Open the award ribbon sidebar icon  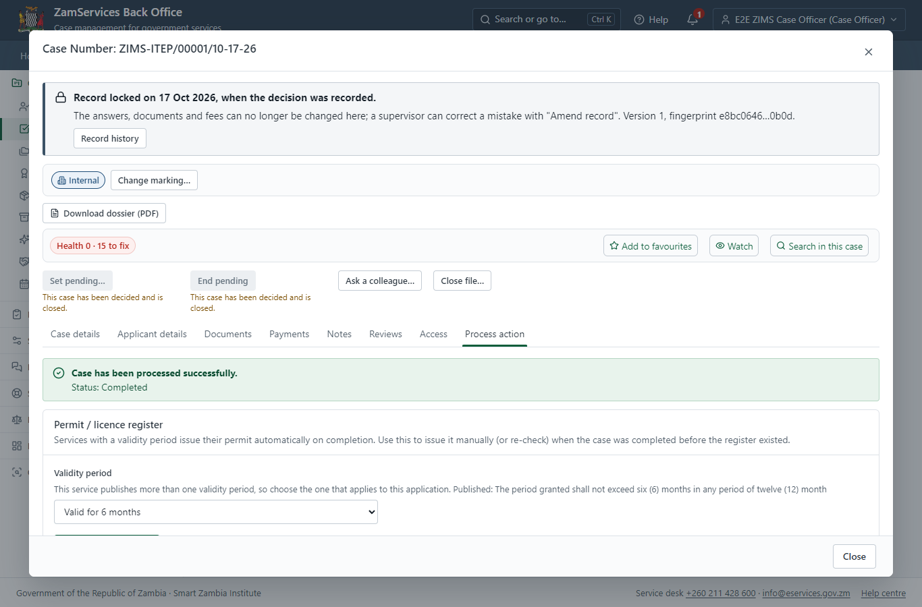point(24,173)
